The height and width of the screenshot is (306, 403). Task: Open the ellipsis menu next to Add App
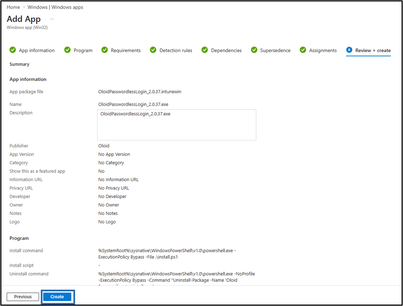click(x=52, y=19)
